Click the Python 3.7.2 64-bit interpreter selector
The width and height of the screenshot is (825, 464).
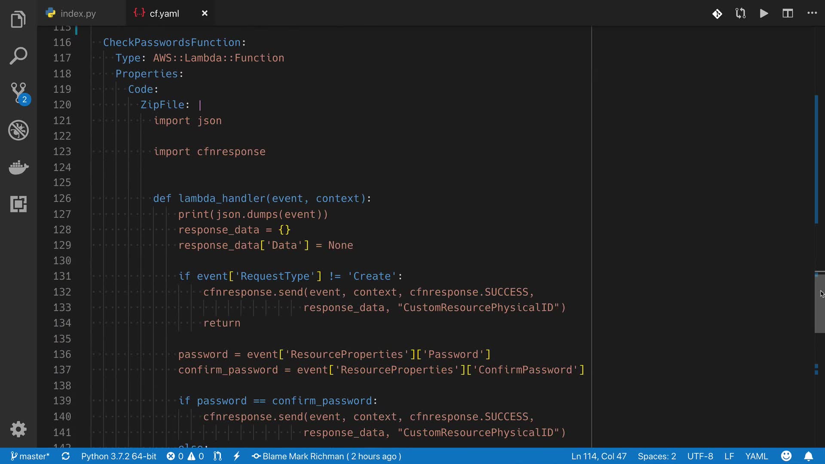click(x=119, y=456)
